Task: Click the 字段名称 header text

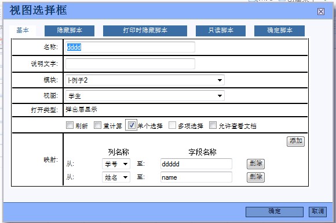Action: pos(202,152)
